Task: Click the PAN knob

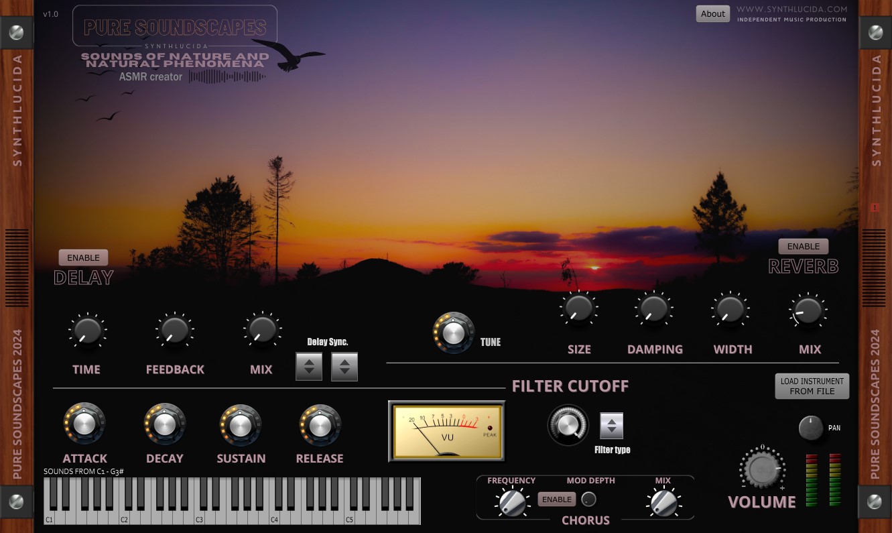Action: (x=810, y=428)
